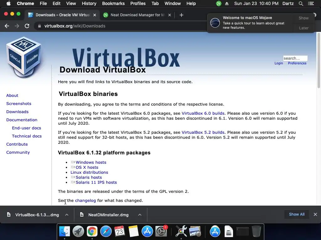Open the Preferences link under search

tap(297, 63)
